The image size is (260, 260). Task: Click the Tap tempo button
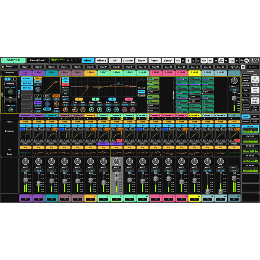click(x=247, y=61)
